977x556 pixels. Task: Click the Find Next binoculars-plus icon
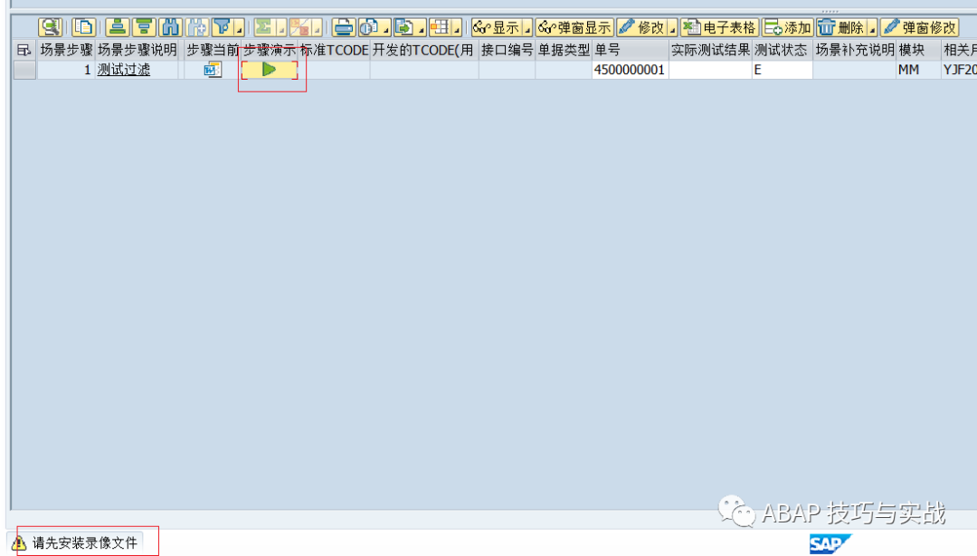pos(197,27)
